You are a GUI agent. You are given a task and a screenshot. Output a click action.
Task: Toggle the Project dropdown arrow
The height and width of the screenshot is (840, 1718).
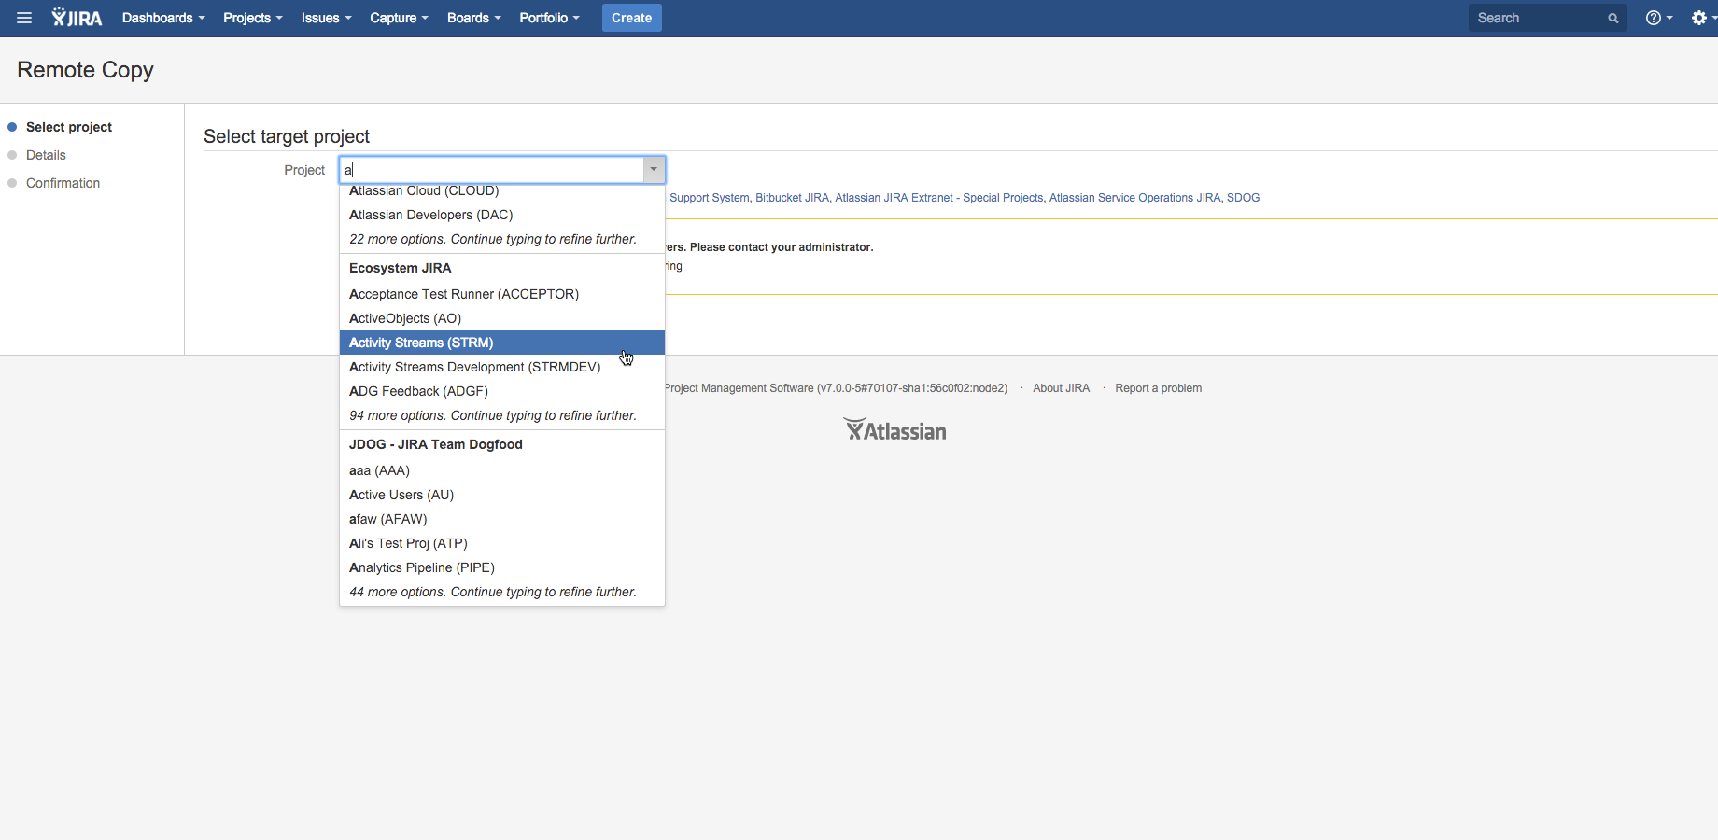[x=654, y=170]
